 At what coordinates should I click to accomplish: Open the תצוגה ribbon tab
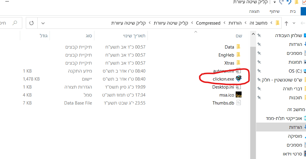254,12
